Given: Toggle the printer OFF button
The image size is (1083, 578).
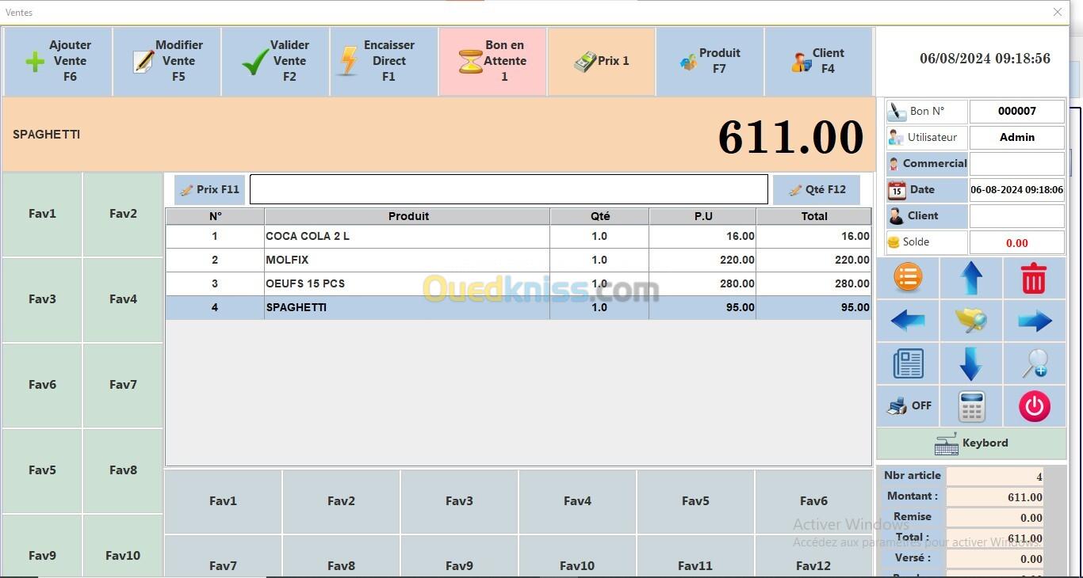Looking at the screenshot, I should click(x=908, y=406).
